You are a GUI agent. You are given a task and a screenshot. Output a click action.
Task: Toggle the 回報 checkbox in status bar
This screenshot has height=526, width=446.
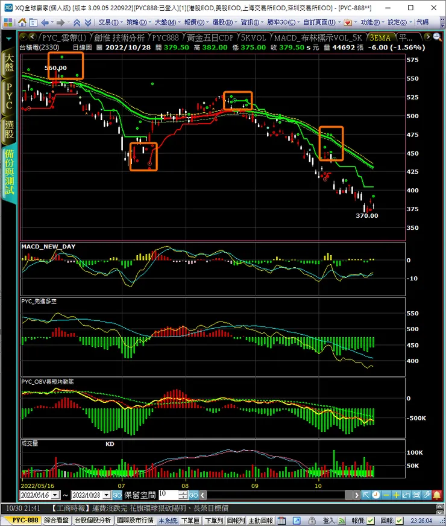400,521
